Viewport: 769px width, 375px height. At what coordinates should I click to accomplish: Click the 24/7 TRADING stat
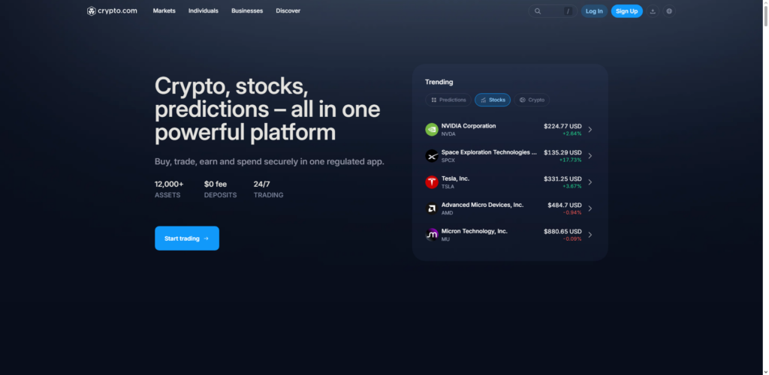click(x=268, y=190)
